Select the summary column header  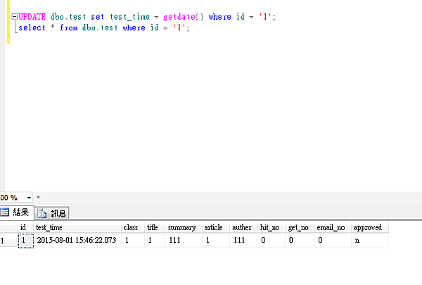pyautogui.click(x=184, y=227)
